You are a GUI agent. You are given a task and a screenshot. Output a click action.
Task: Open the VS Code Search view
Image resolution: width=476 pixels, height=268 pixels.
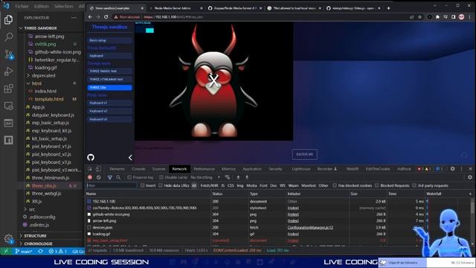(8, 37)
